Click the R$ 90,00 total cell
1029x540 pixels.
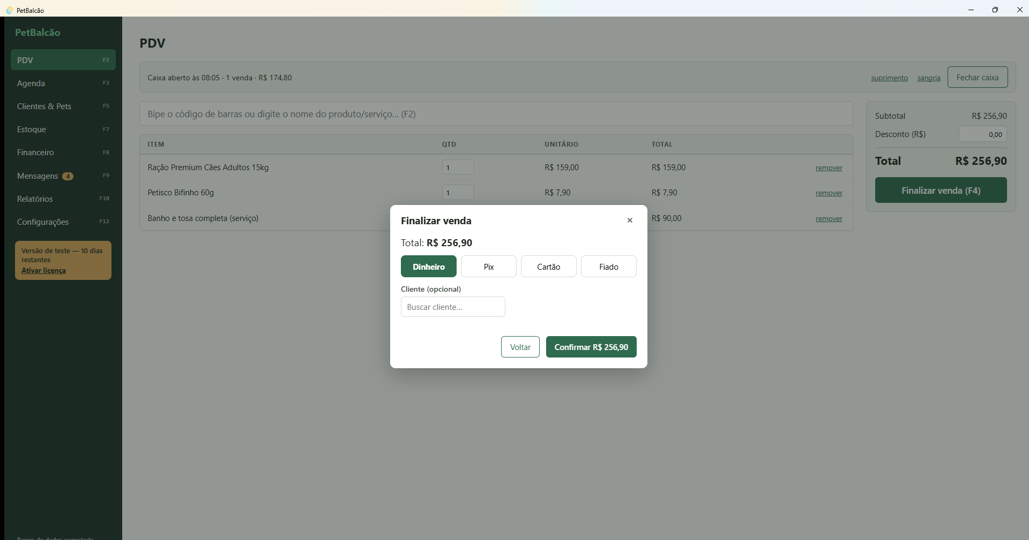pos(666,218)
